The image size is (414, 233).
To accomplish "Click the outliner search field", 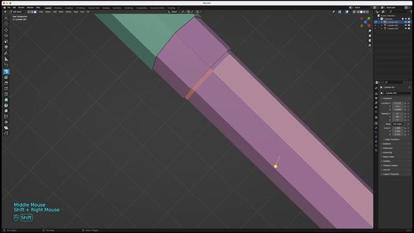I will [398, 12].
